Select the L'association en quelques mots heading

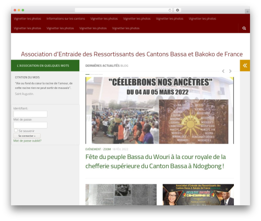coord(43,66)
